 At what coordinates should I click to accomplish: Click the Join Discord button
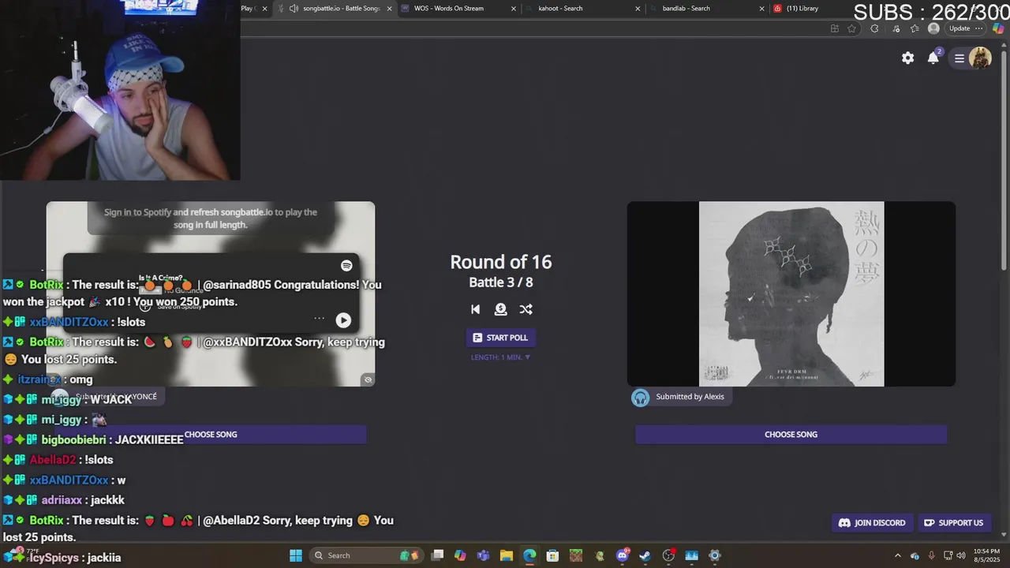872,523
